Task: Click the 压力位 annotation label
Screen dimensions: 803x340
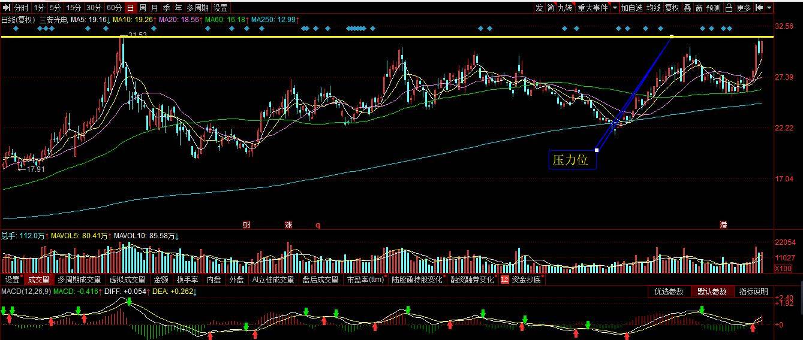Action: tap(572, 160)
